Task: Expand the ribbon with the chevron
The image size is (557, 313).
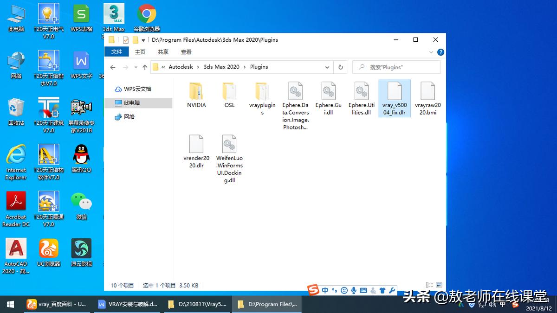Action: pyautogui.click(x=432, y=52)
